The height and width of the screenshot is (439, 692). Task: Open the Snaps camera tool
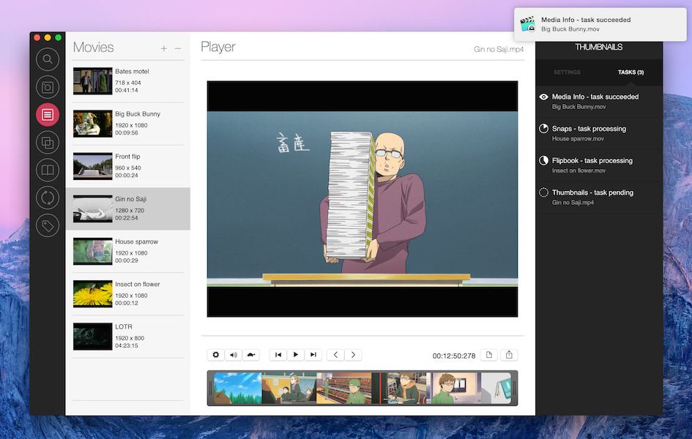coord(47,86)
